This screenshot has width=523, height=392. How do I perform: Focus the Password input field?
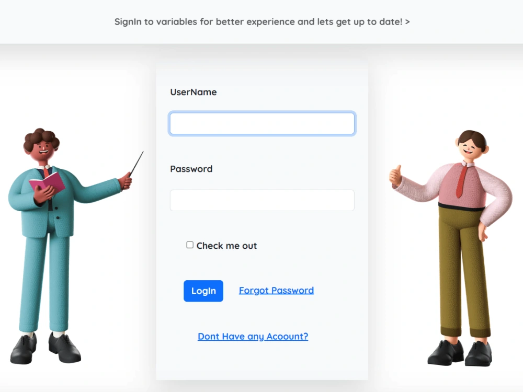click(x=262, y=200)
